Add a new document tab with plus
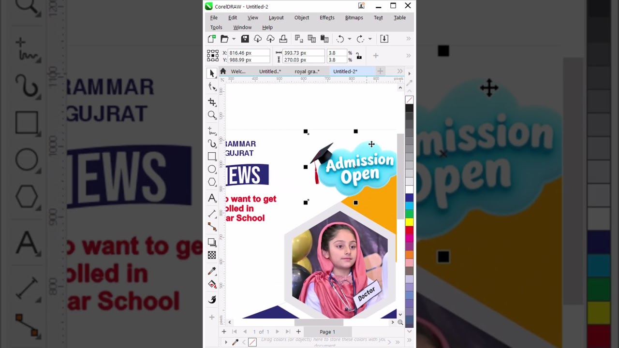Screen dimensions: 619x348 coord(380,71)
